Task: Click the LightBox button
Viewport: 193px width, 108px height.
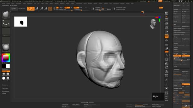Action: coord(14,9)
